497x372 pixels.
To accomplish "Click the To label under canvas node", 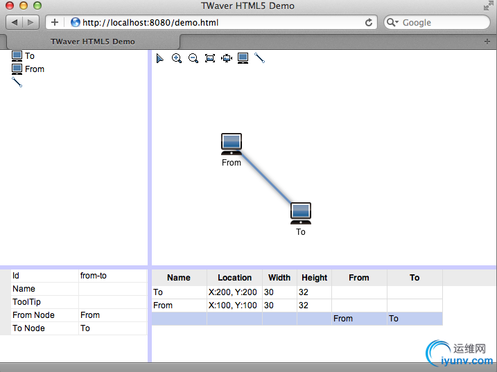I will click(x=301, y=232).
